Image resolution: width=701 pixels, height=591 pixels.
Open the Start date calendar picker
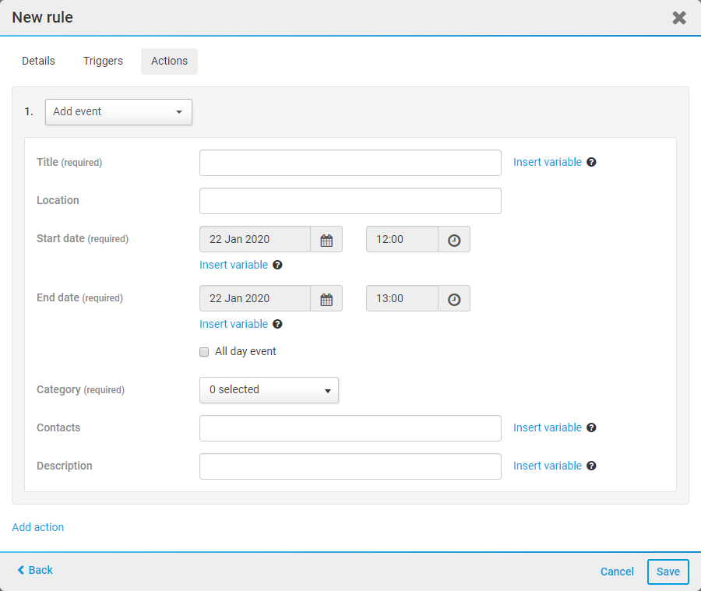coord(326,240)
